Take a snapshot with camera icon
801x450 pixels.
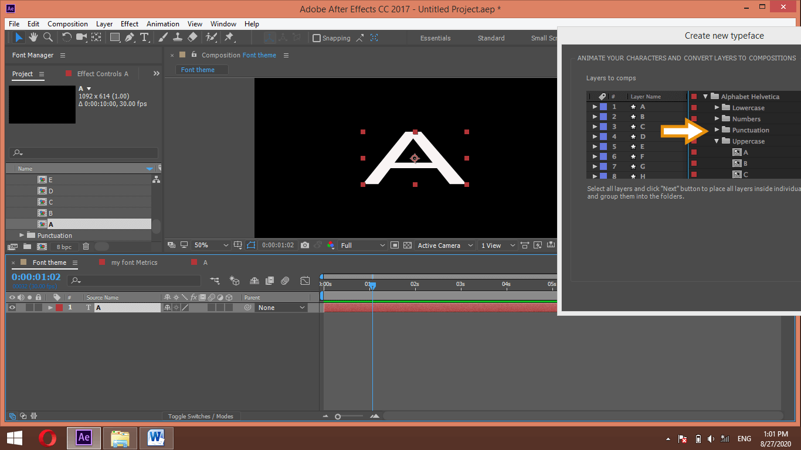[x=305, y=246]
